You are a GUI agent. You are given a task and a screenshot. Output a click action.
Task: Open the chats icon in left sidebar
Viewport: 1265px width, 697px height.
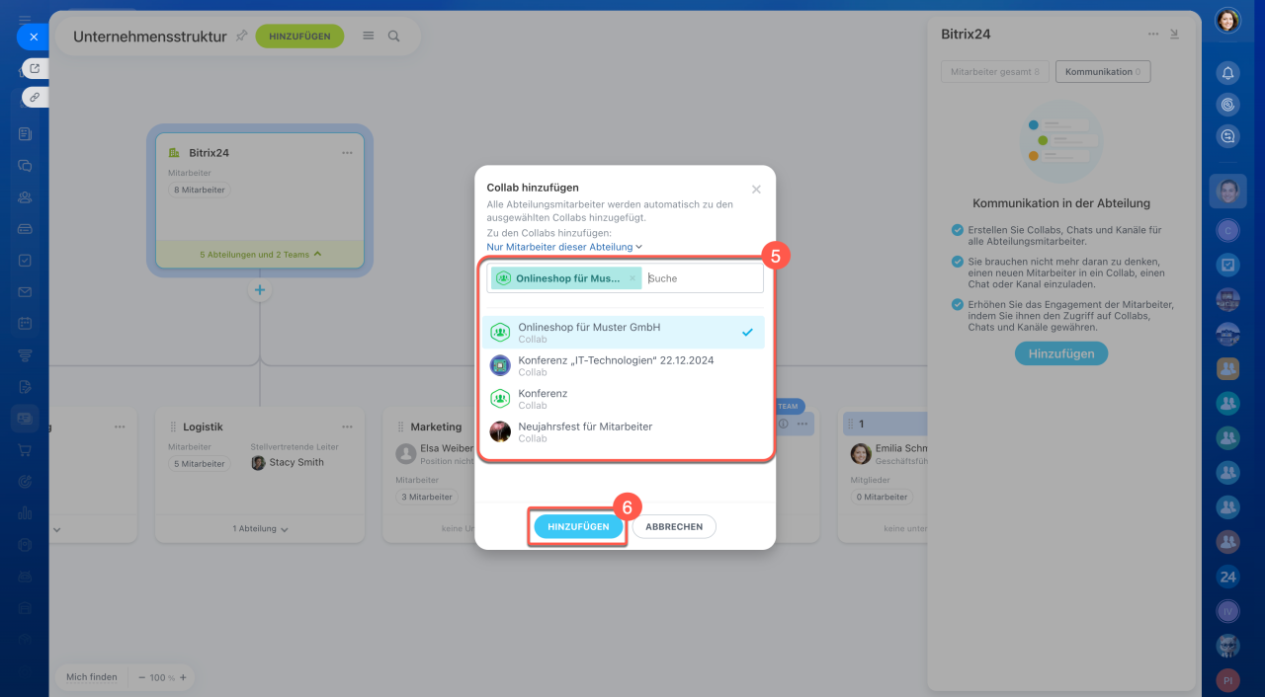coord(25,166)
